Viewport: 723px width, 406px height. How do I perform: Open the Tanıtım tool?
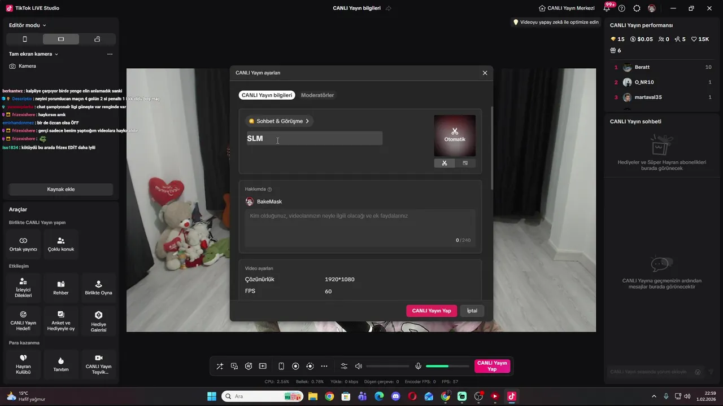[61, 365]
